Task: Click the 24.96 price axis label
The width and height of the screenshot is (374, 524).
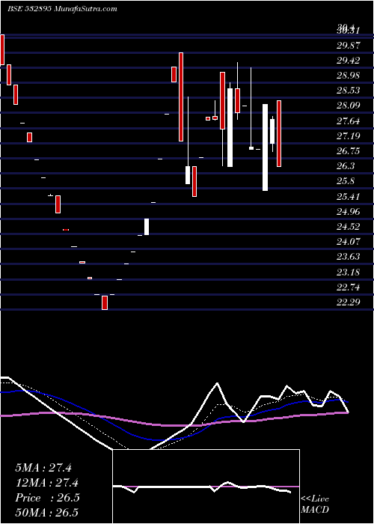Action: 349,212
